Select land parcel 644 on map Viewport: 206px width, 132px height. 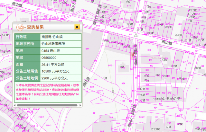(x=88, y=49)
